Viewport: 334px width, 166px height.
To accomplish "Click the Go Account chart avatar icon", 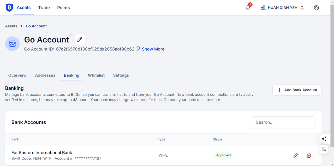I will pos(13,44).
